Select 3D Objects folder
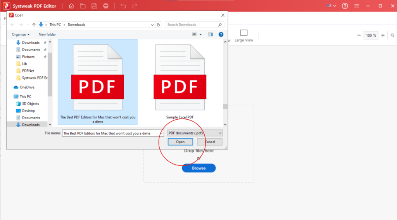397x220 pixels. click(30, 104)
